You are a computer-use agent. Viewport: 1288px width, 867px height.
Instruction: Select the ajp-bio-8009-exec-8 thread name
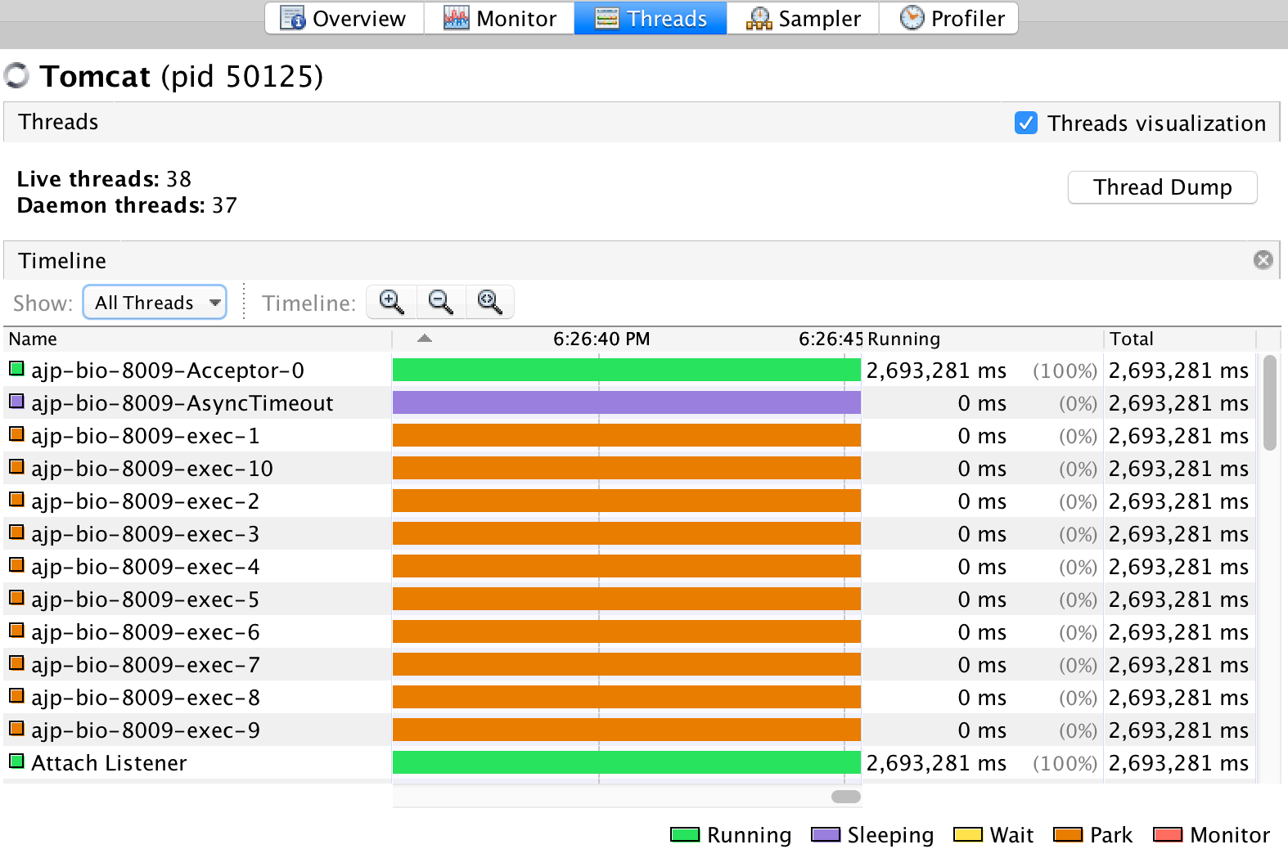(146, 698)
